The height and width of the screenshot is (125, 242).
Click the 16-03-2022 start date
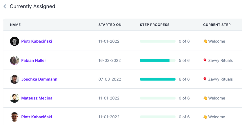(x=110, y=60)
